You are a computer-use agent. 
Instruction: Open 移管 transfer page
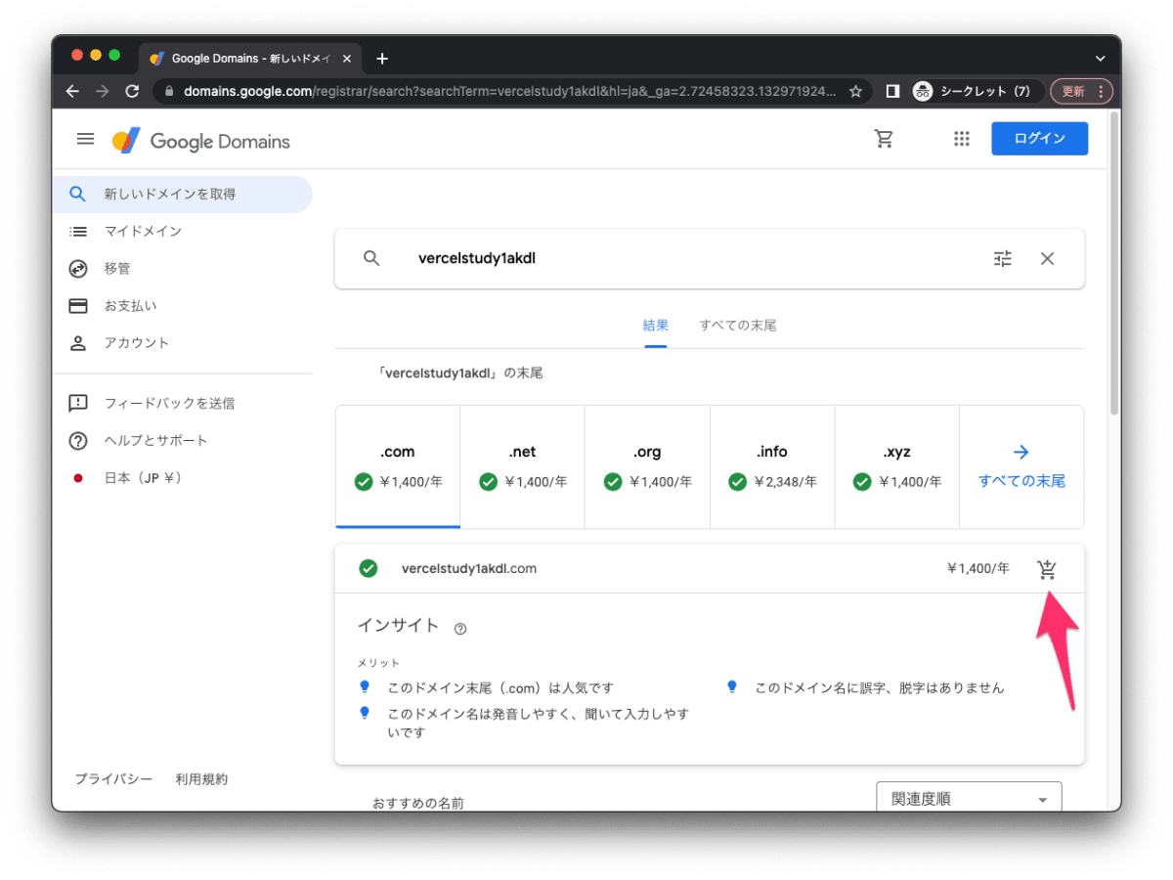click(182, 269)
